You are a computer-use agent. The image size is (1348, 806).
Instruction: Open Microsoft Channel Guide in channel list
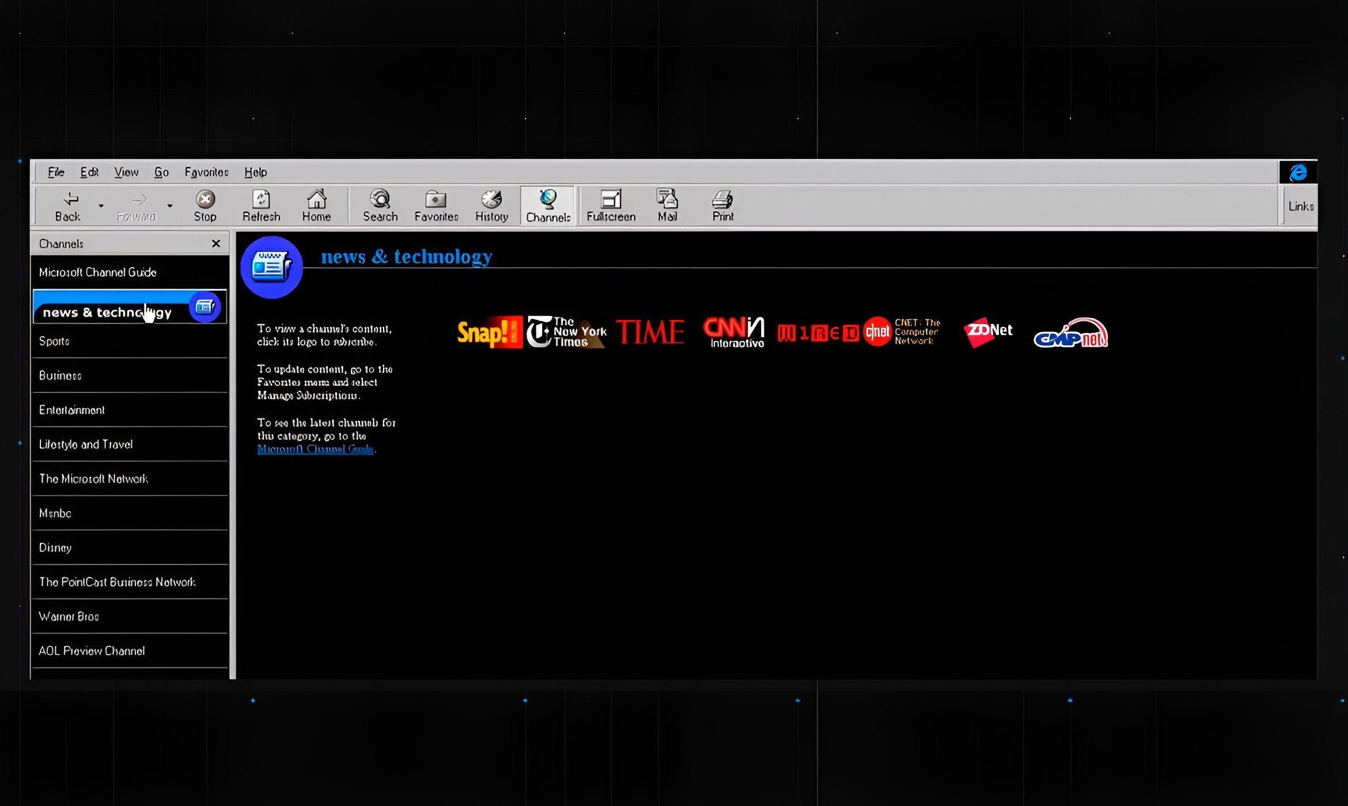click(130, 272)
